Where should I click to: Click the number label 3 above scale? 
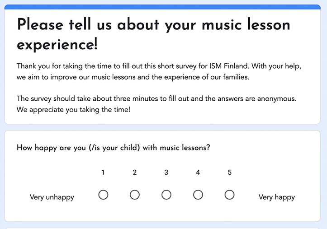(x=166, y=173)
